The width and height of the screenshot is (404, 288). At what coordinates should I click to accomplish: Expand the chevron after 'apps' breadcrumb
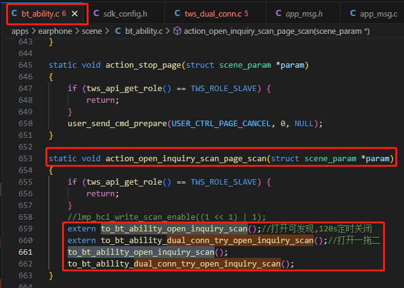pyautogui.click(x=33, y=31)
